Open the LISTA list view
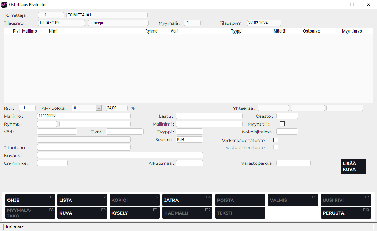The image size is (377, 231). coord(82,200)
